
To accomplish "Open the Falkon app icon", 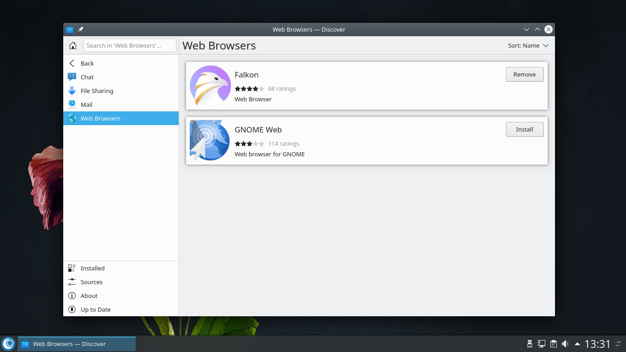I will tap(210, 86).
